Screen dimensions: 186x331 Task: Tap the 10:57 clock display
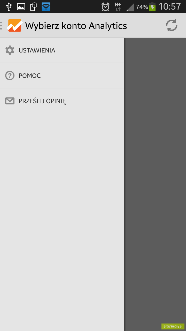click(170, 7)
